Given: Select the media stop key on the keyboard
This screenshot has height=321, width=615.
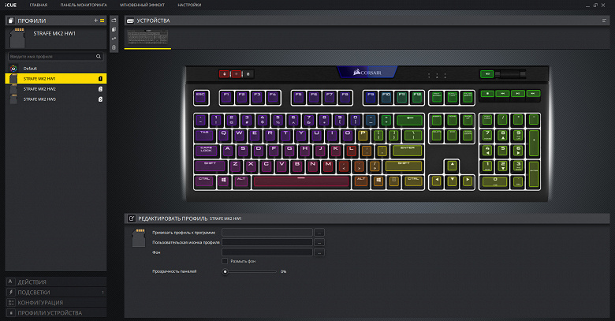Looking at the screenshot, I should 487,93.
